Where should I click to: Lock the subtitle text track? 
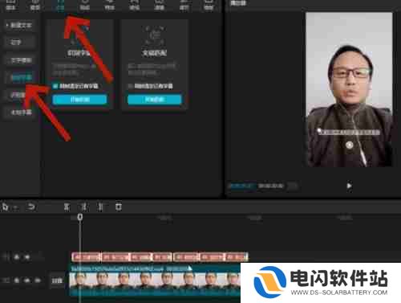pyautogui.click(x=17, y=257)
